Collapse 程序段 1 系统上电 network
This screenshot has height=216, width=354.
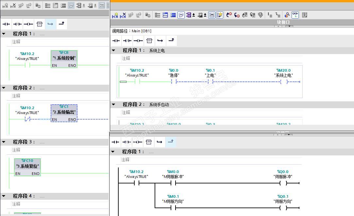tap(113, 50)
